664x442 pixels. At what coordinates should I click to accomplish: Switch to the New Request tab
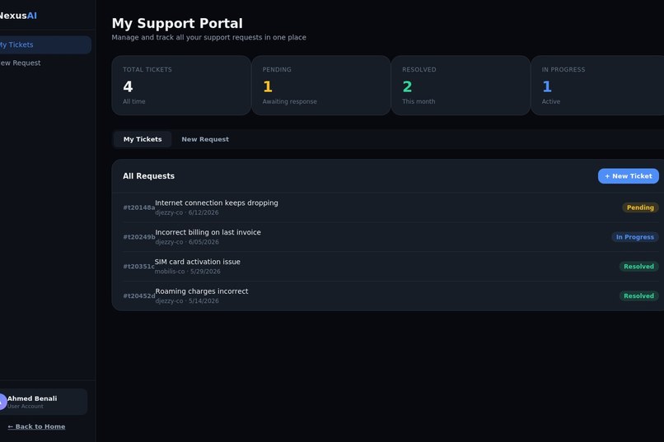pyautogui.click(x=205, y=139)
